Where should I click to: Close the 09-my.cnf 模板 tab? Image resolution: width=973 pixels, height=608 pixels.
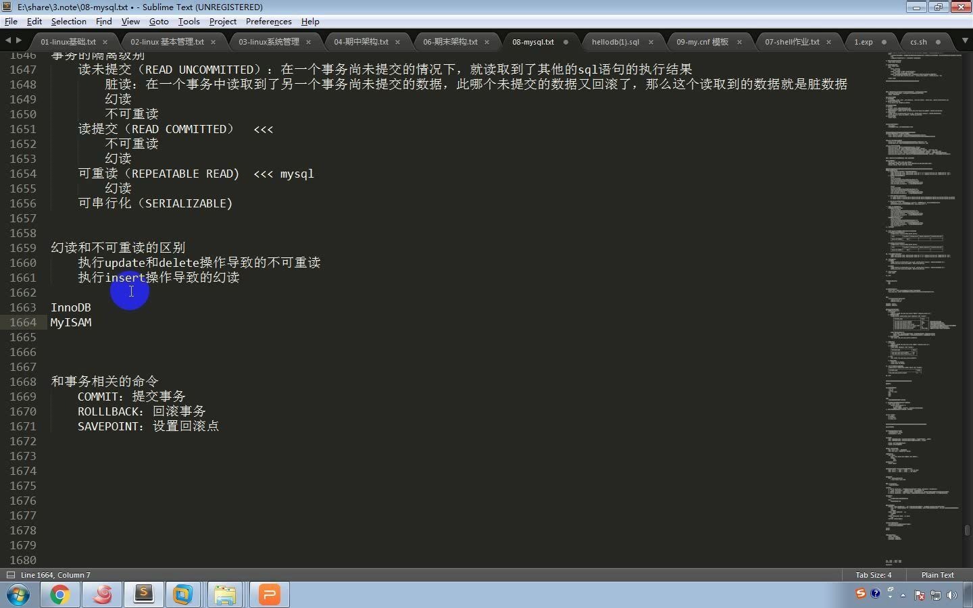coord(739,42)
